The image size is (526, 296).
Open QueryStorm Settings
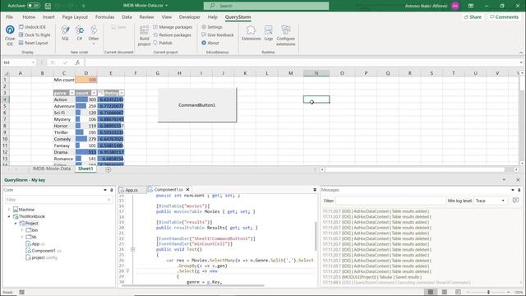(212, 27)
